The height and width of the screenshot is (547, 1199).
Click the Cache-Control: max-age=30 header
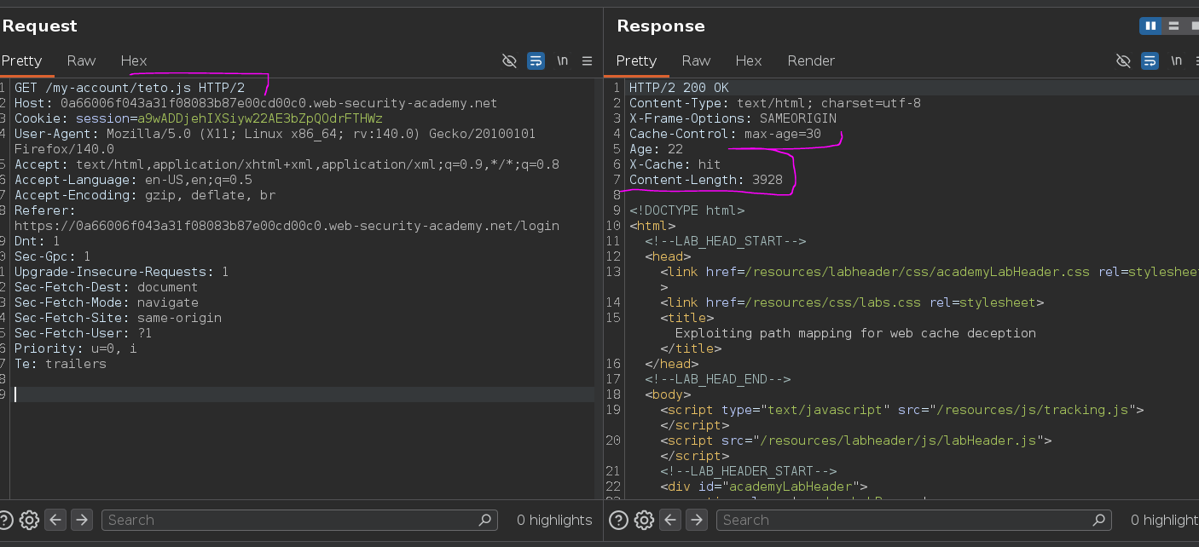tap(725, 134)
